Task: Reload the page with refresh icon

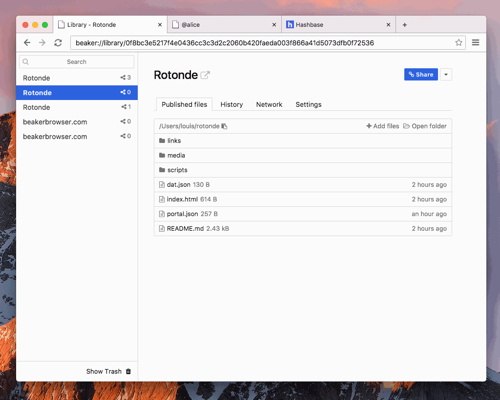Action: [x=58, y=42]
